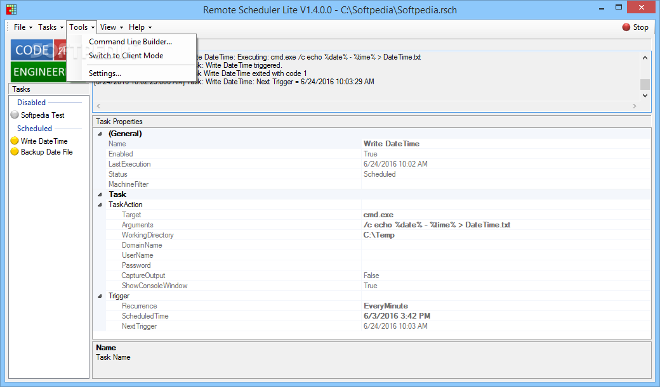Click the Tasks panel header
660x387 pixels.
[49, 89]
